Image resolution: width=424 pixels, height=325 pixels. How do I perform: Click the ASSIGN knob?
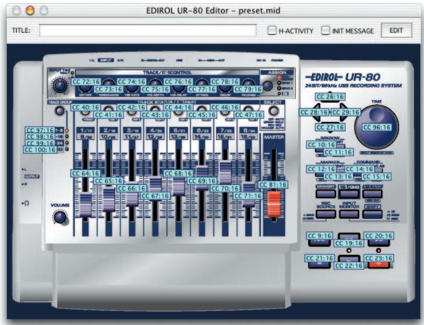coord(267,85)
